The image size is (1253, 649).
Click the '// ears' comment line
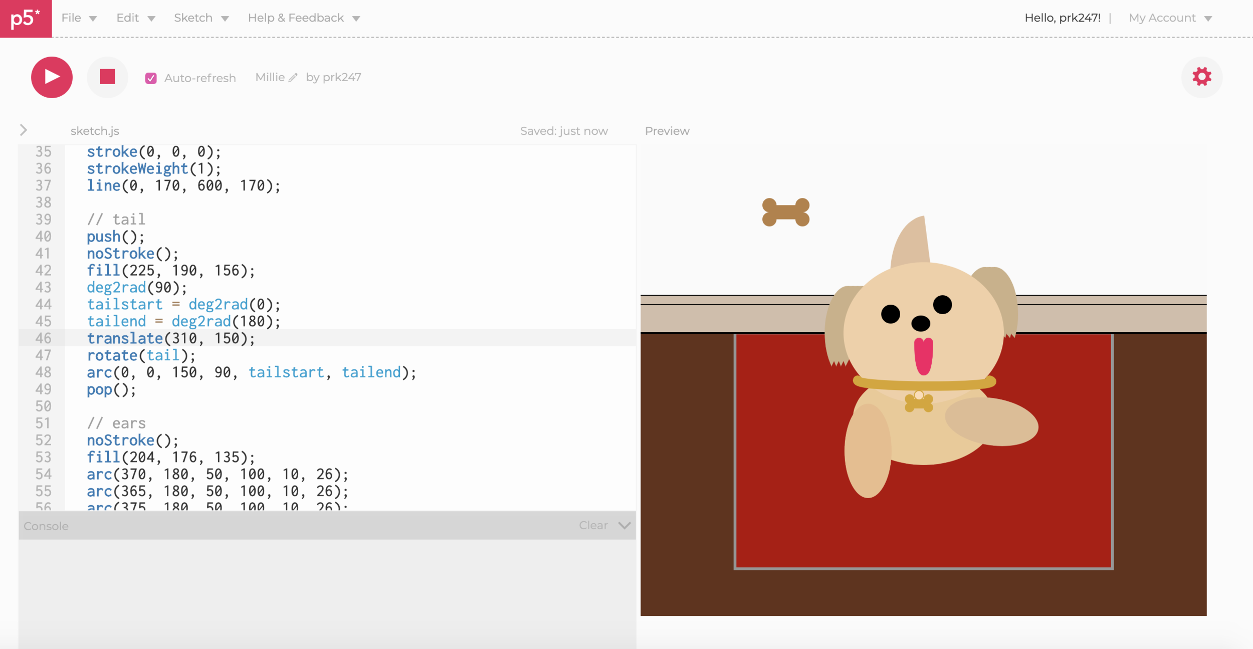[116, 423]
